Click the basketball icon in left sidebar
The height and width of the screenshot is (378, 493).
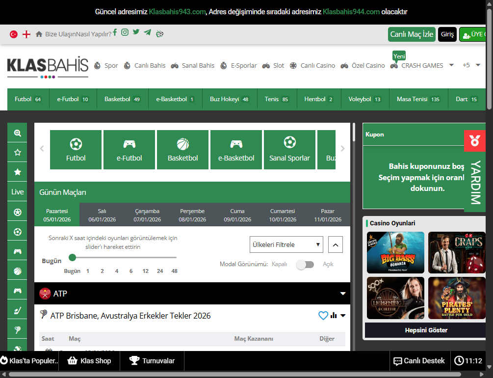click(18, 270)
